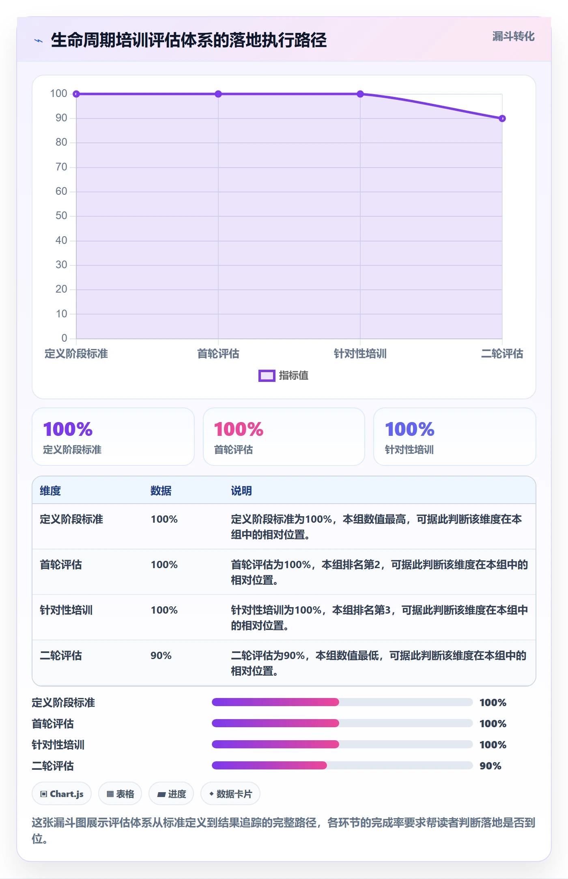Click the description mentioning 本组排名第3
568x879 pixels.
click(379, 618)
